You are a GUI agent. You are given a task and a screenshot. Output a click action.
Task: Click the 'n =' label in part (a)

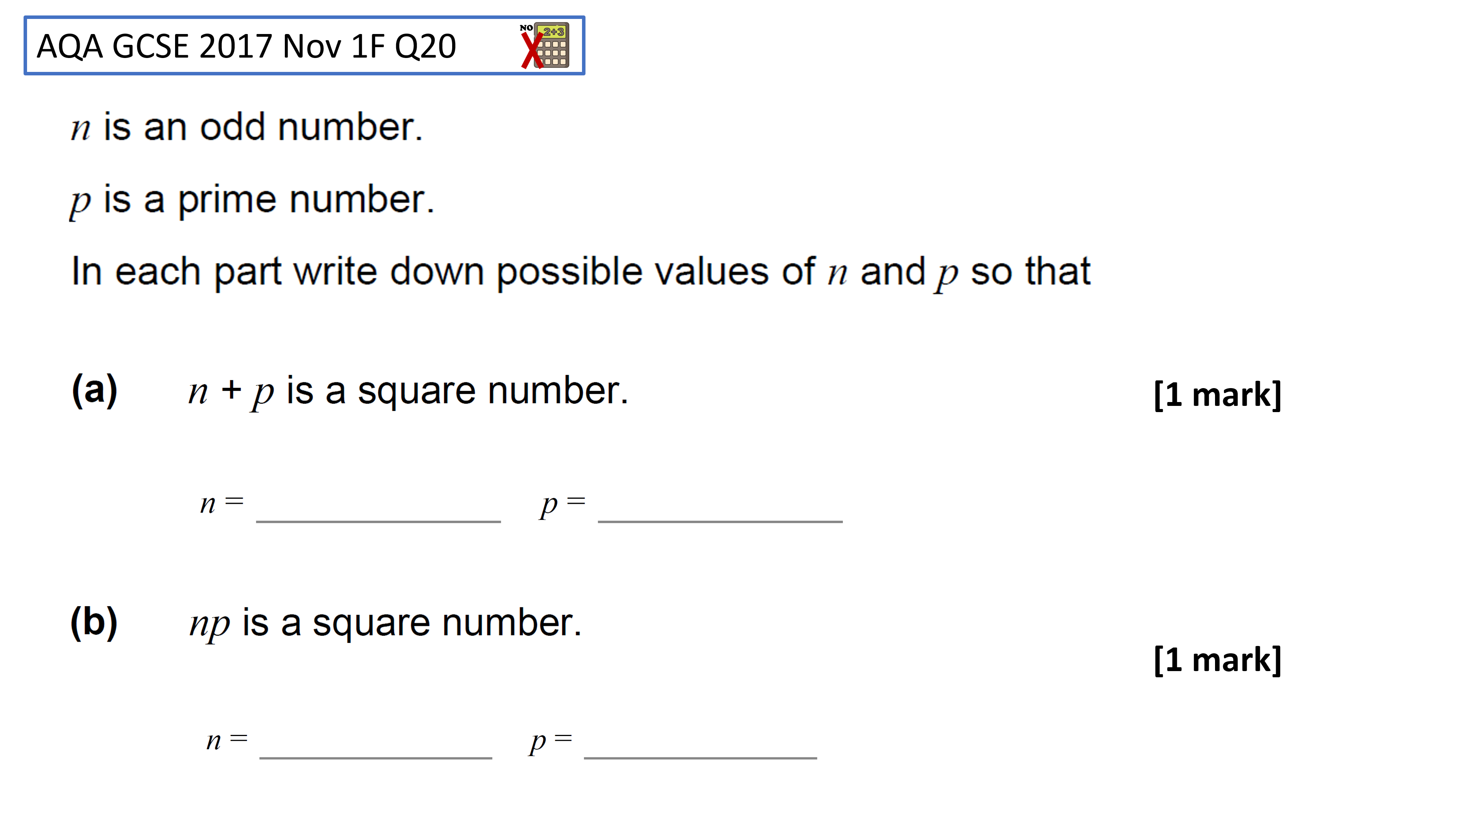(x=222, y=504)
